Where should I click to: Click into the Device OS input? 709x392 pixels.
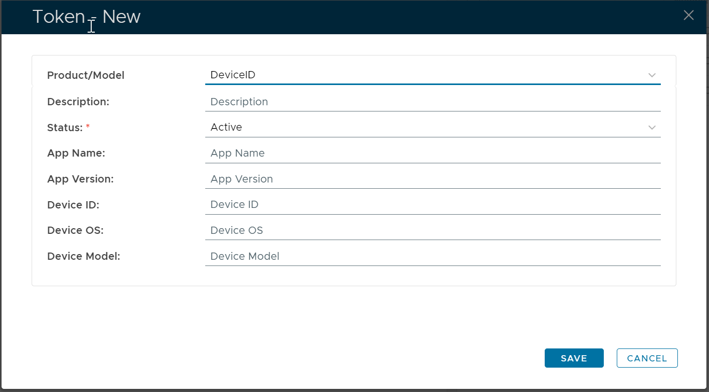[x=432, y=231]
